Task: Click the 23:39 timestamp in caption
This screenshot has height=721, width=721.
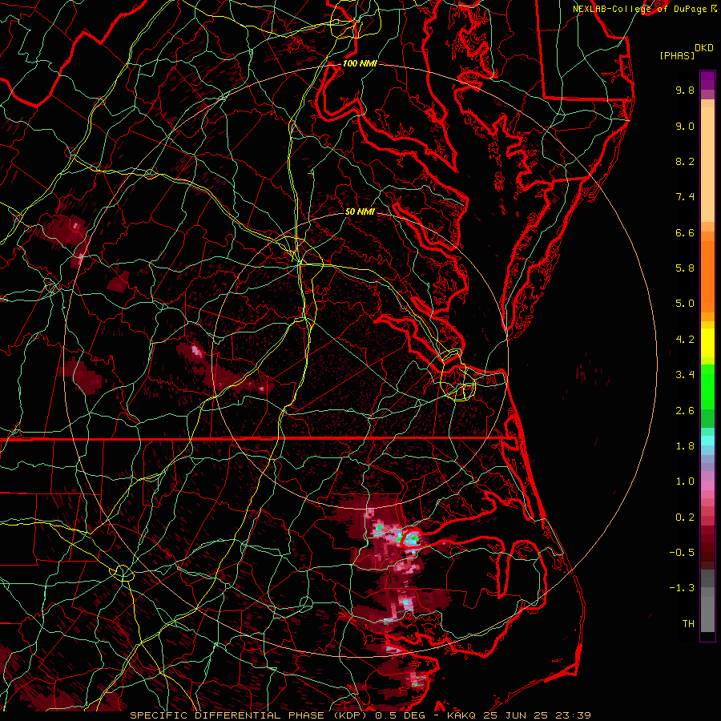Action: click(574, 715)
